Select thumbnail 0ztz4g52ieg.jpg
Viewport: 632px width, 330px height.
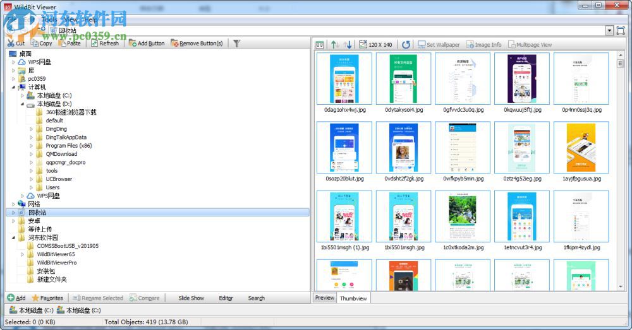point(522,148)
